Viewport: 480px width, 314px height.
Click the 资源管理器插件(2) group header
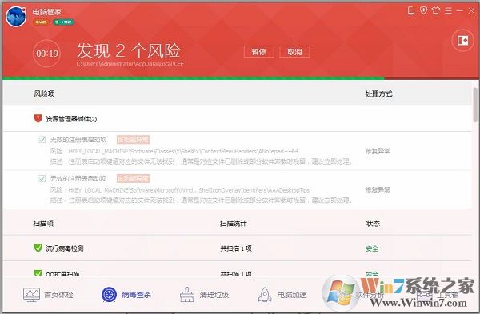coord(71,119)
